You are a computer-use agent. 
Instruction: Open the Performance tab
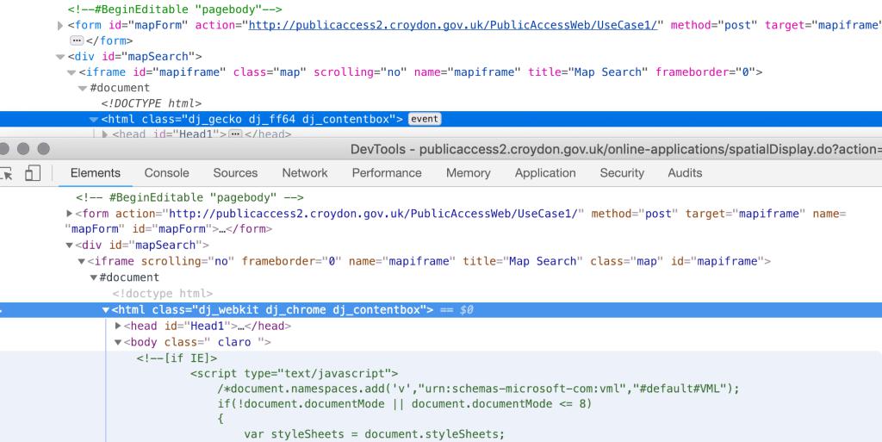coord(387,173)
